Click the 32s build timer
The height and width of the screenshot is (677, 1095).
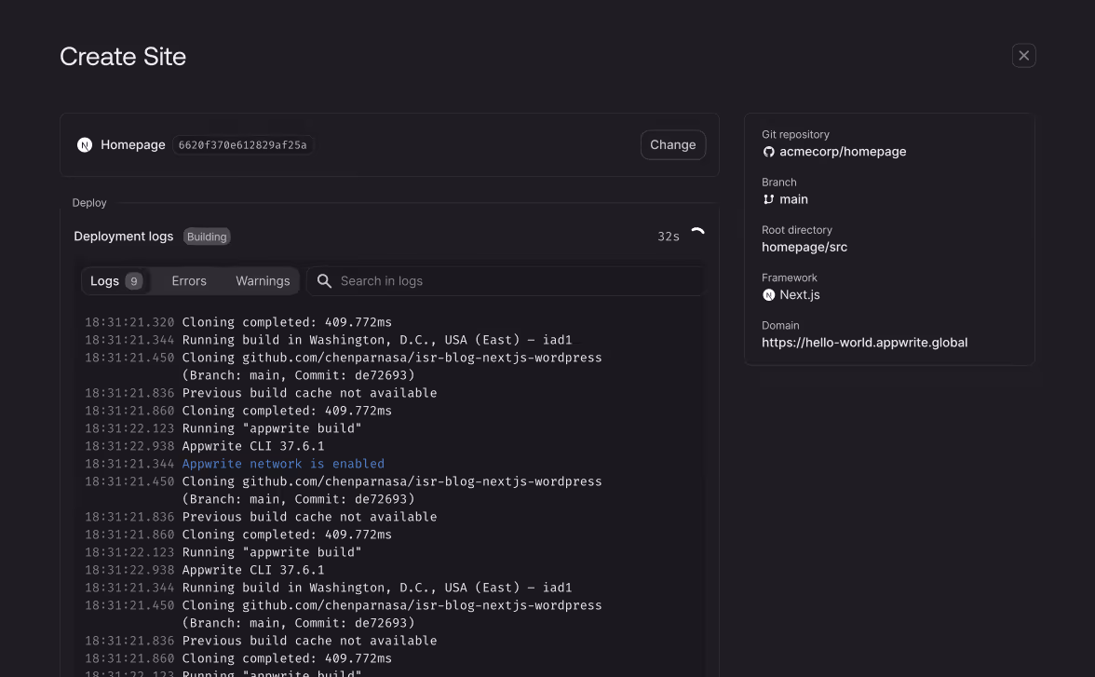tap(669, 237)
